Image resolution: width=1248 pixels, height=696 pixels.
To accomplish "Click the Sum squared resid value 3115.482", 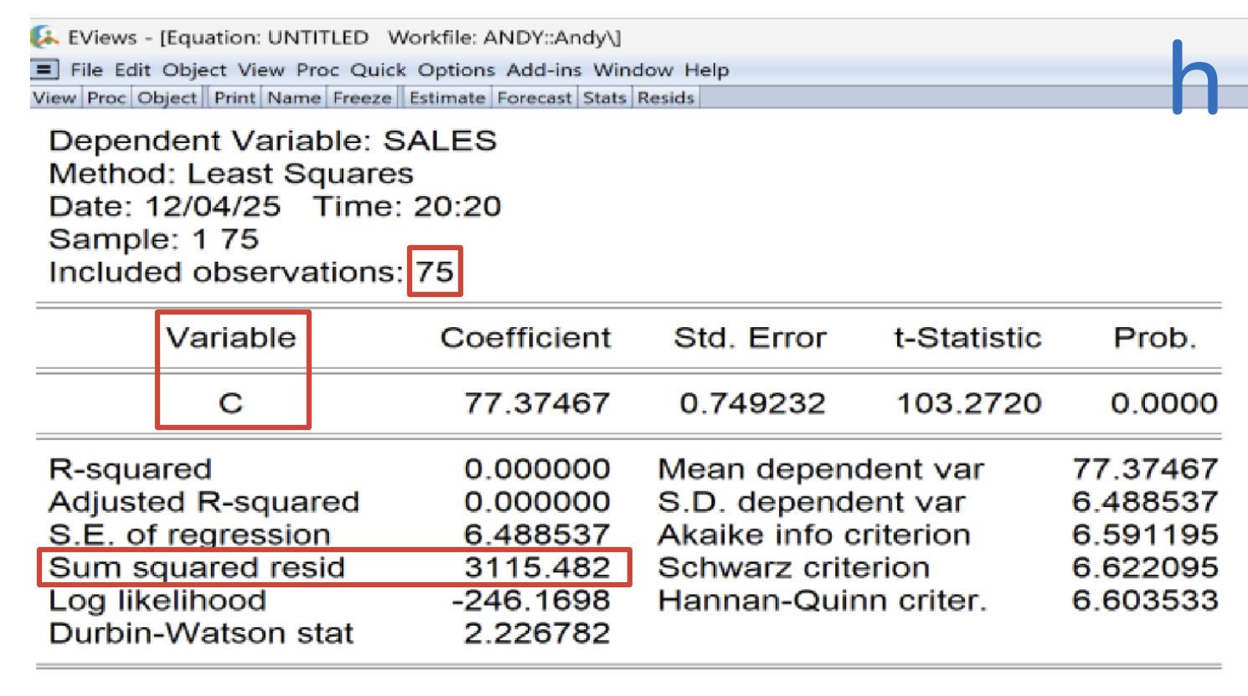I will 537,567.
